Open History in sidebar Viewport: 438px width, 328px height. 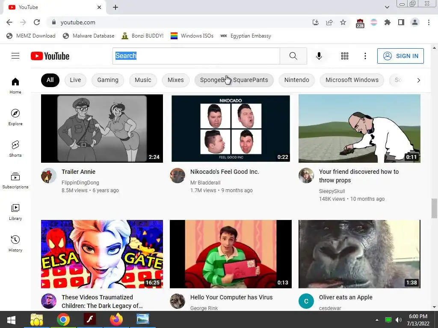click(15, 243)
